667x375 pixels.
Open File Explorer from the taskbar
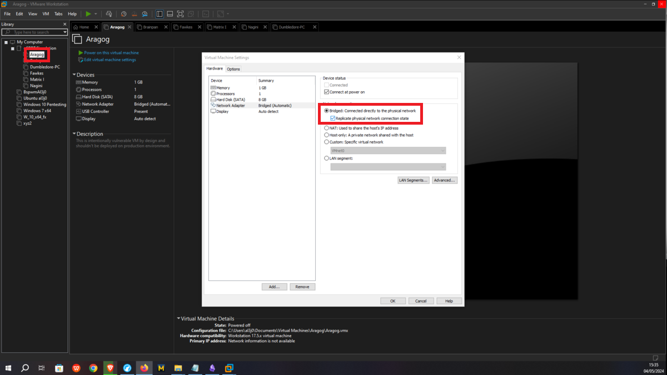[x=178, y=368]
